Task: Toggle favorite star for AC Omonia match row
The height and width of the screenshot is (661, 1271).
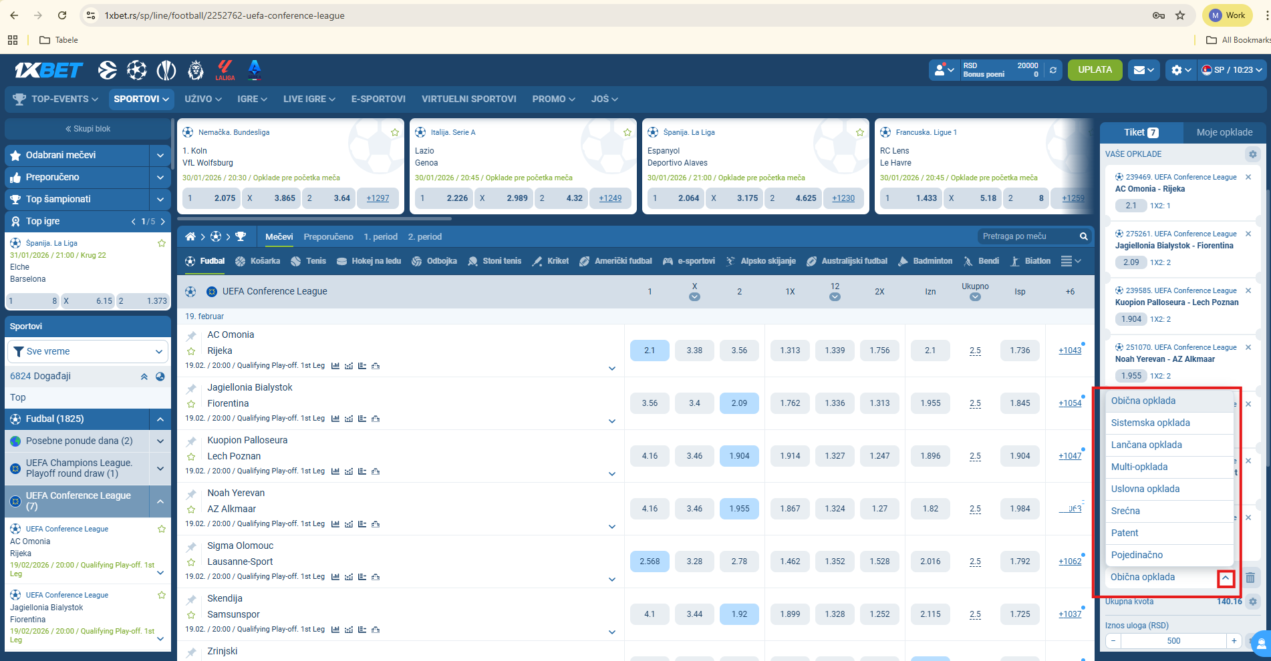Action: click(x=191, y=351)
